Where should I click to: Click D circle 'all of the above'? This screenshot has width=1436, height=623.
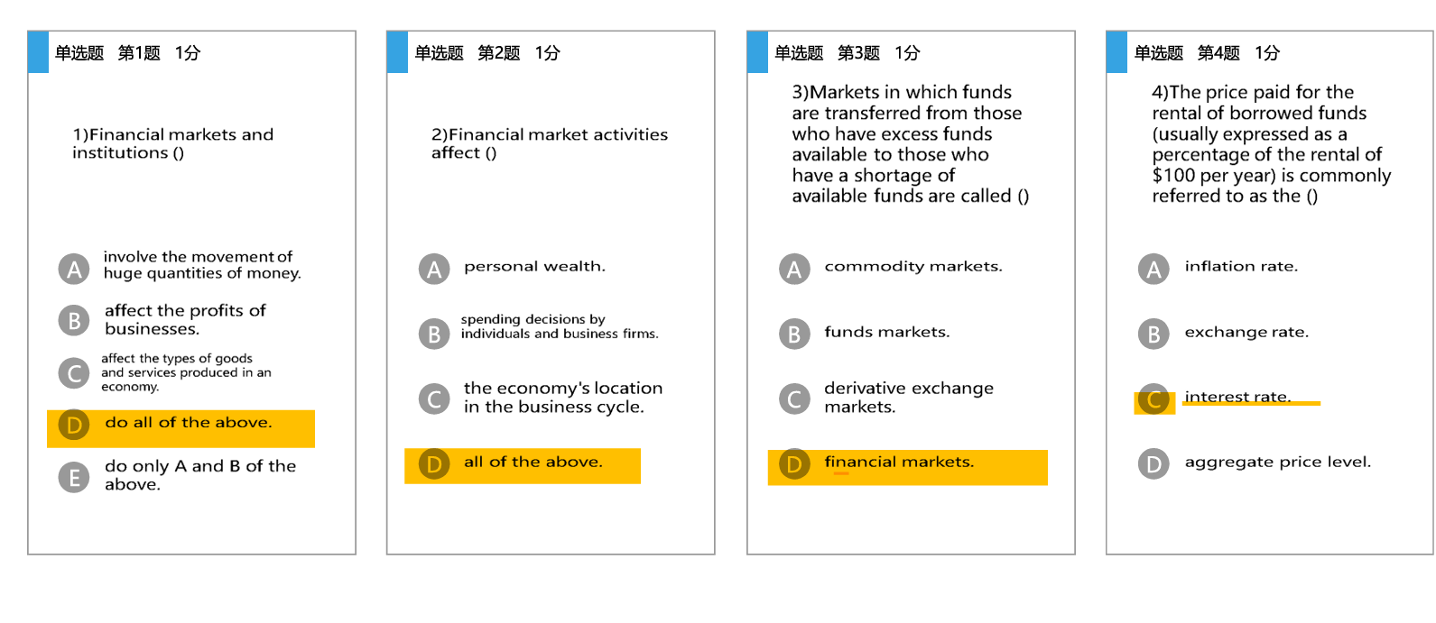[x=434, y=464]
